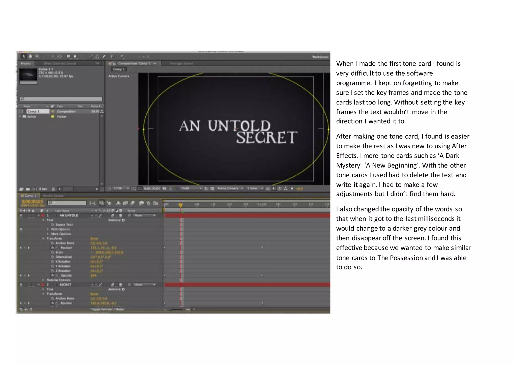
Task: Select Comp 1 item in Project panel
Action: pos(34,111)
